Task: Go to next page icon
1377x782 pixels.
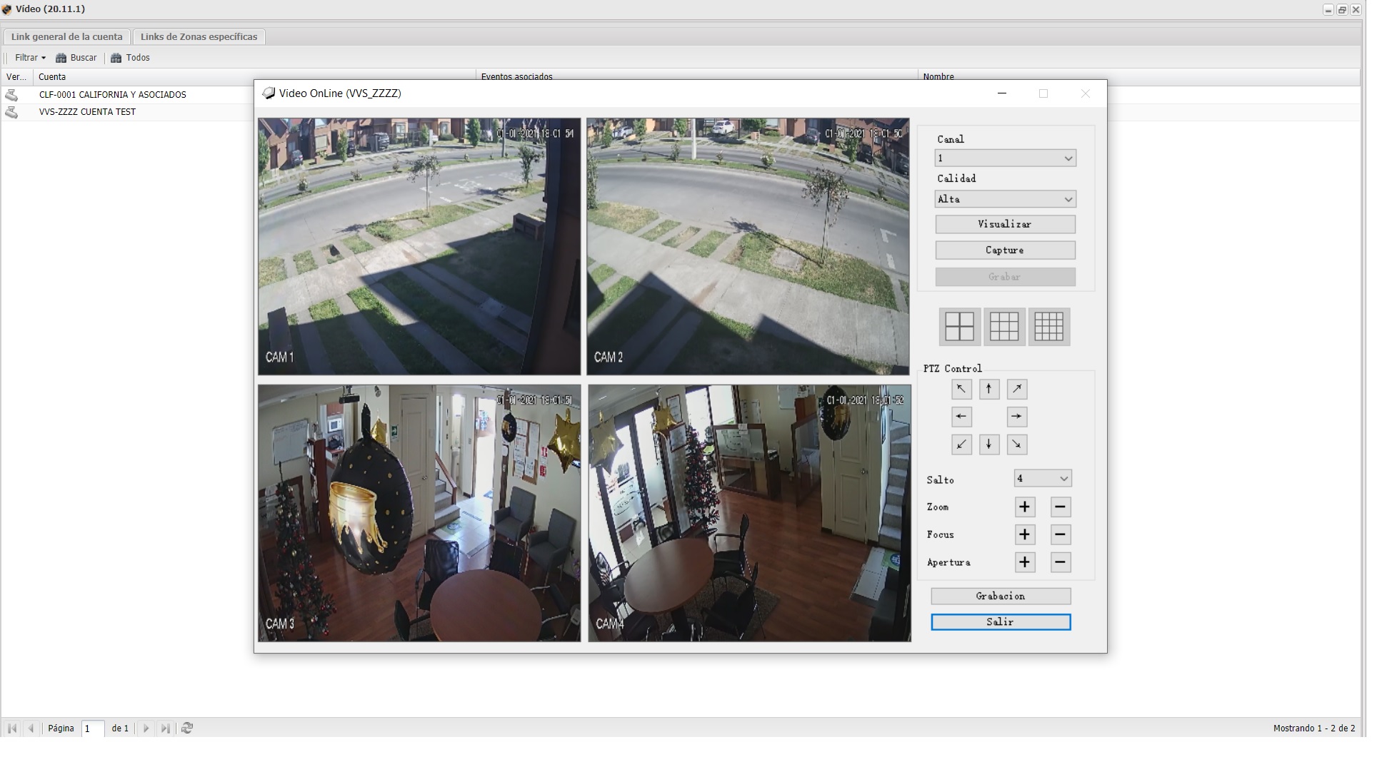Action: tap(146, 728)
